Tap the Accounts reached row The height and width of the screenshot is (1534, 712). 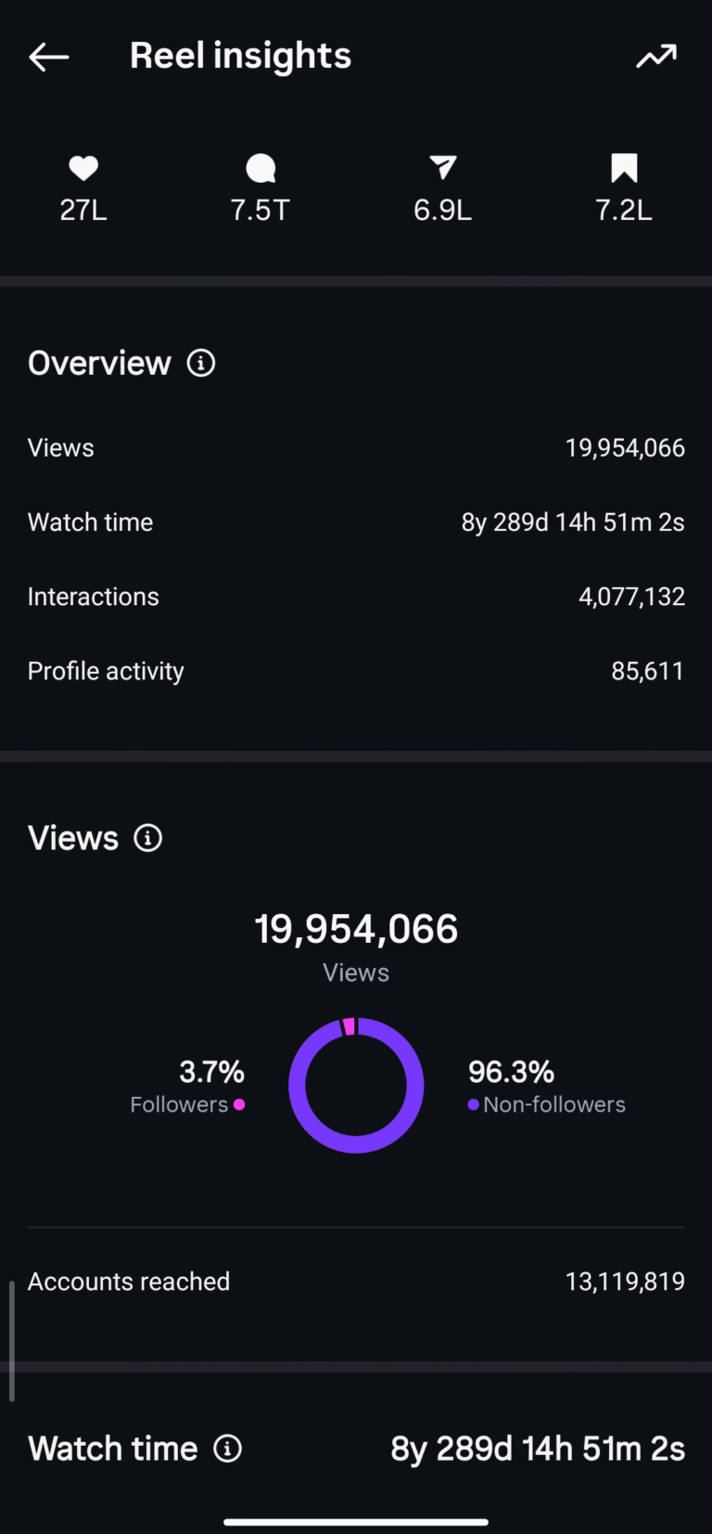(x=356, y=1282)
